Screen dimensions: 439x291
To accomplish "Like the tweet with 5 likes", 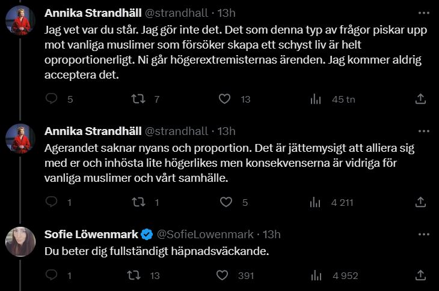I will click(x=224, y=202).
